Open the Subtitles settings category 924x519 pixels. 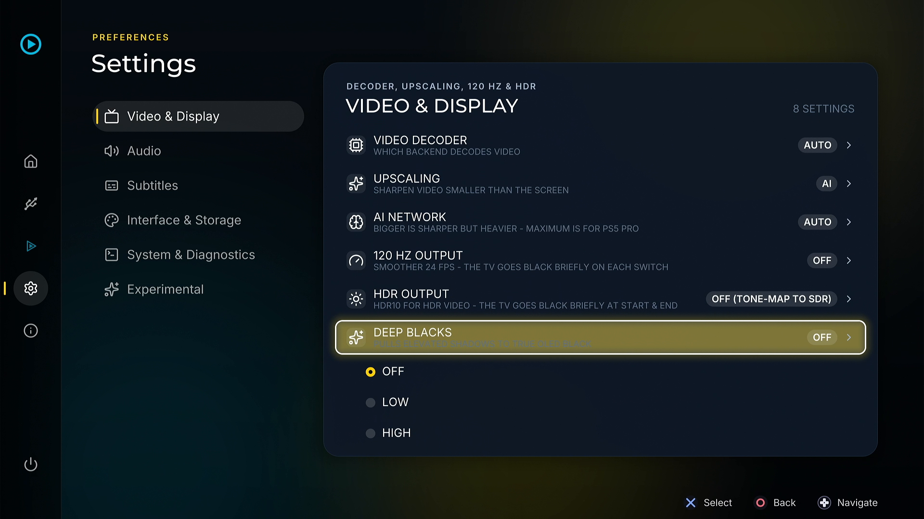198,185
